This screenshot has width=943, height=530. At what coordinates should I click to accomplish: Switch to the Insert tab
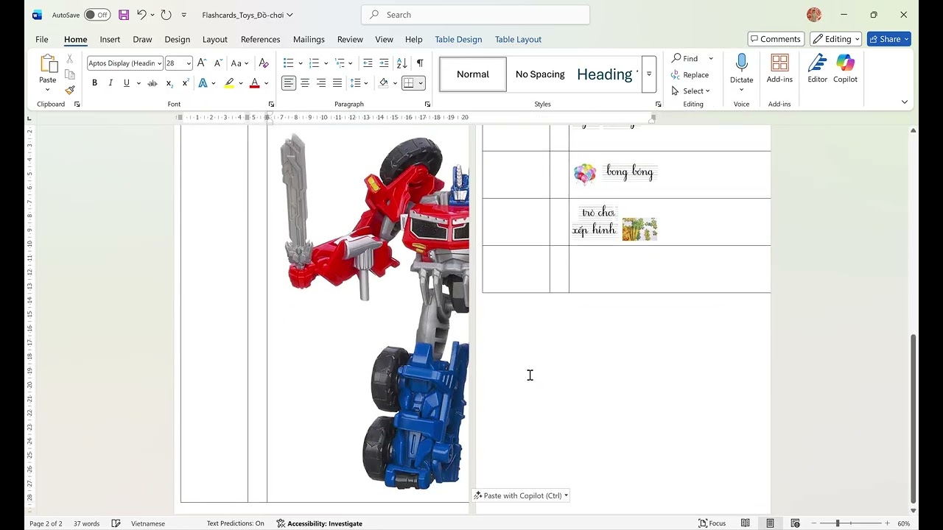click(x=110, y=39)
